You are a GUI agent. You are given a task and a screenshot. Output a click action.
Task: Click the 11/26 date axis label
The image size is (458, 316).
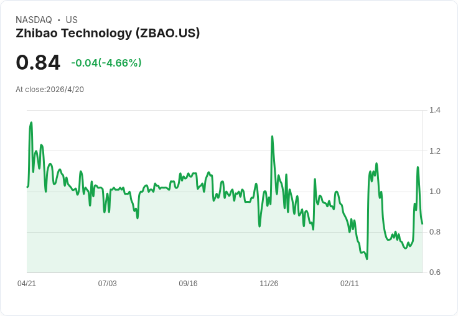(x=269, y=284)
